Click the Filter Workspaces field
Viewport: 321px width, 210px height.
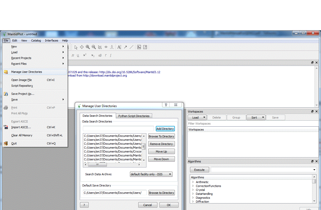click(x=253, y=124)
